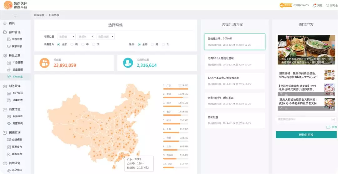Open the 选择街道 street dropdown
338x174 pixels.
(106, 37)
